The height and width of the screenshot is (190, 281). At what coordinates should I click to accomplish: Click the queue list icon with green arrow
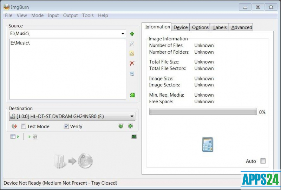point(15,137)
